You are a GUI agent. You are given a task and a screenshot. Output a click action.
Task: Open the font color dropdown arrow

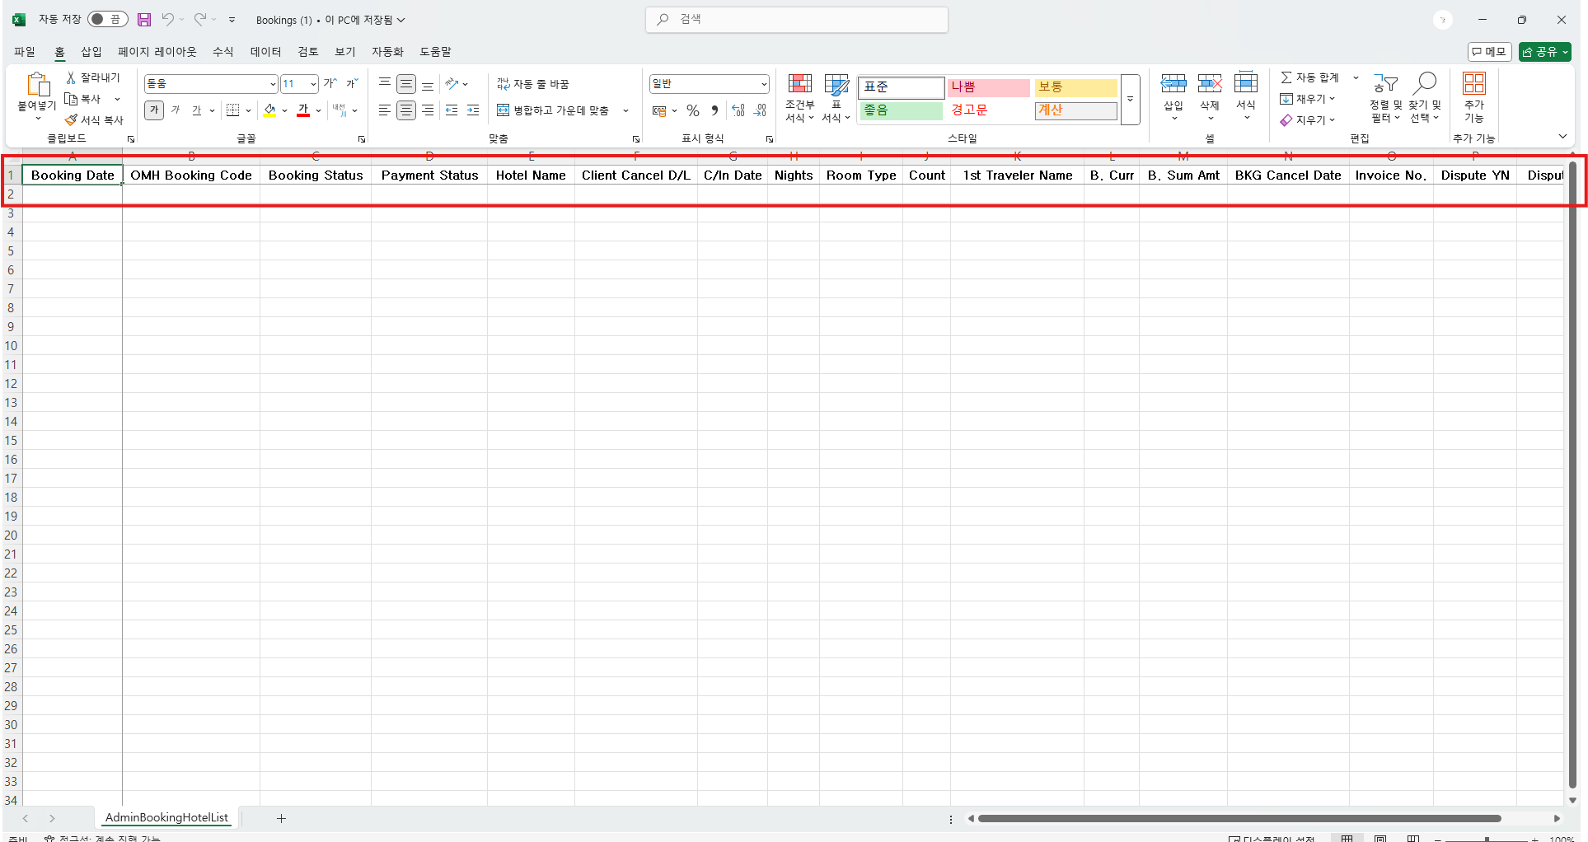(319, 110)
